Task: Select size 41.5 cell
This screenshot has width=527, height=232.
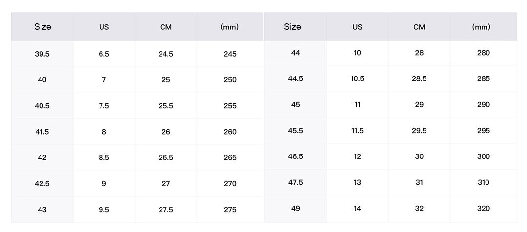Action: pyautogui.click(x=42, y=132)
